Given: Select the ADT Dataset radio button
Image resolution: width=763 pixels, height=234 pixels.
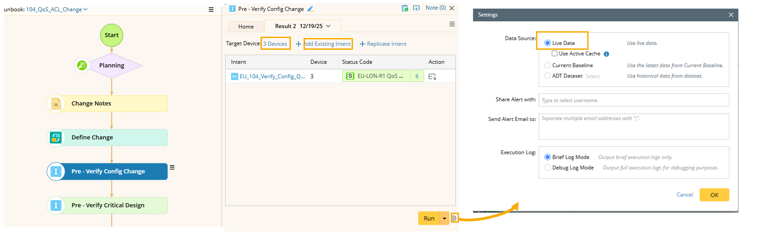Looking at the screenshot, I should [x=547, y=76].
